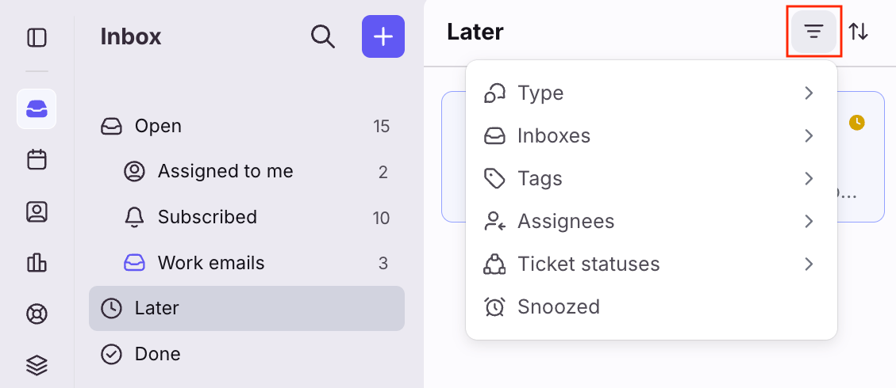
Task: Open the sort arrows icon
Action: tap(858, 32)
